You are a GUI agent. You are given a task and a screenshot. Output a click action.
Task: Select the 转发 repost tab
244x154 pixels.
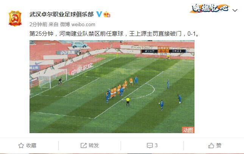[94, 145]
